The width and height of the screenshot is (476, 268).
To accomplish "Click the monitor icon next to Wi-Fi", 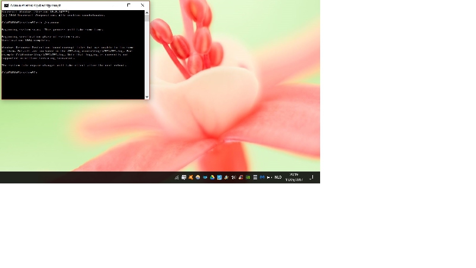I will coord(184,177).
